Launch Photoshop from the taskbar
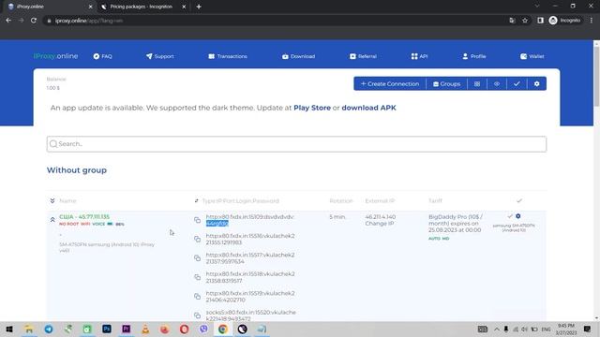The image size is (600, 337). 107,329
